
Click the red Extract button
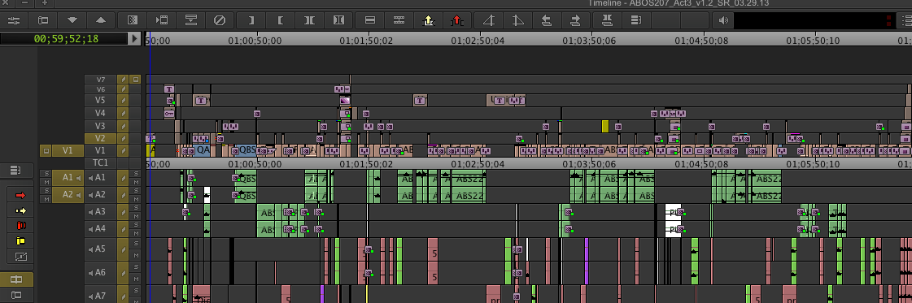[456, 20]
